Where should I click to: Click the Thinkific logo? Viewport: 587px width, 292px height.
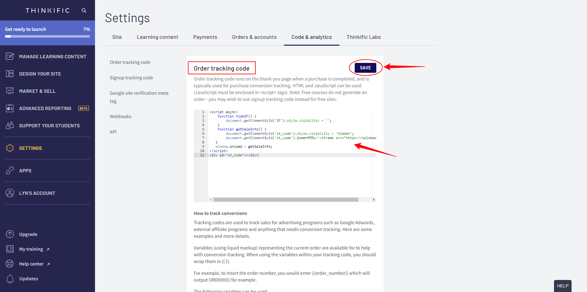point(48,10)
